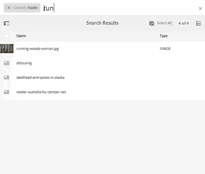Screen dimensions: 205x174
Task: Click the '4 of 4' result count
Action: [x=184, y=23]
